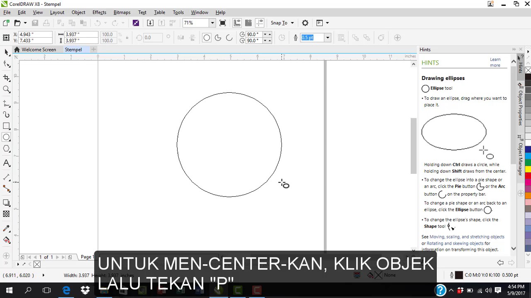The width and height of the screenshot is (531, 298).
Task: Open the zoom level dropdown
Action: [x=212, y=23]
